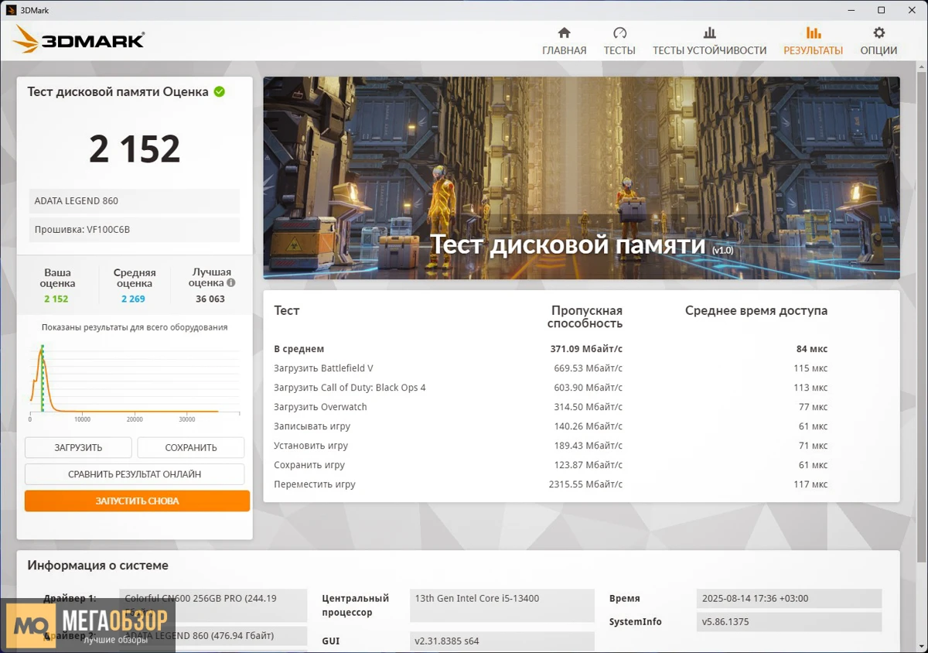Click the GUI version v2.31.8385 s64
This screenshot has width=928, height=653.
[502, 641]
